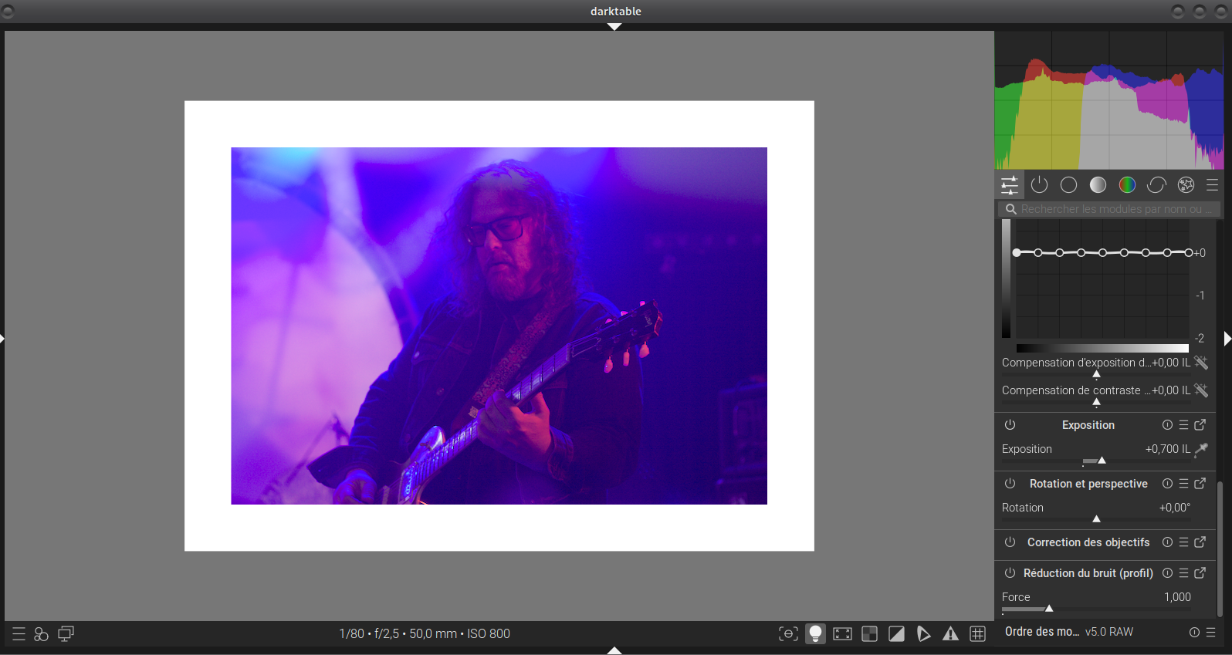This screenshot has width=1232, height=655.
Task: Disable the Réduction du bruit (profil) module
Action: [x=1010, y=573]
